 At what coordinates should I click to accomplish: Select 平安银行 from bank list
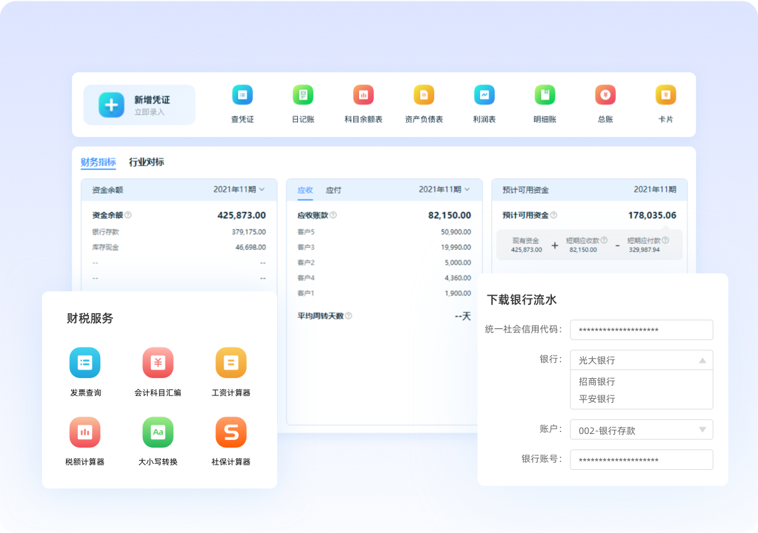pos(596,399)
